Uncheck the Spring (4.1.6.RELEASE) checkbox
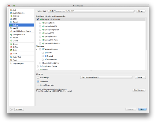This screenshot has width=156, height=123. (x=38, y=19)
